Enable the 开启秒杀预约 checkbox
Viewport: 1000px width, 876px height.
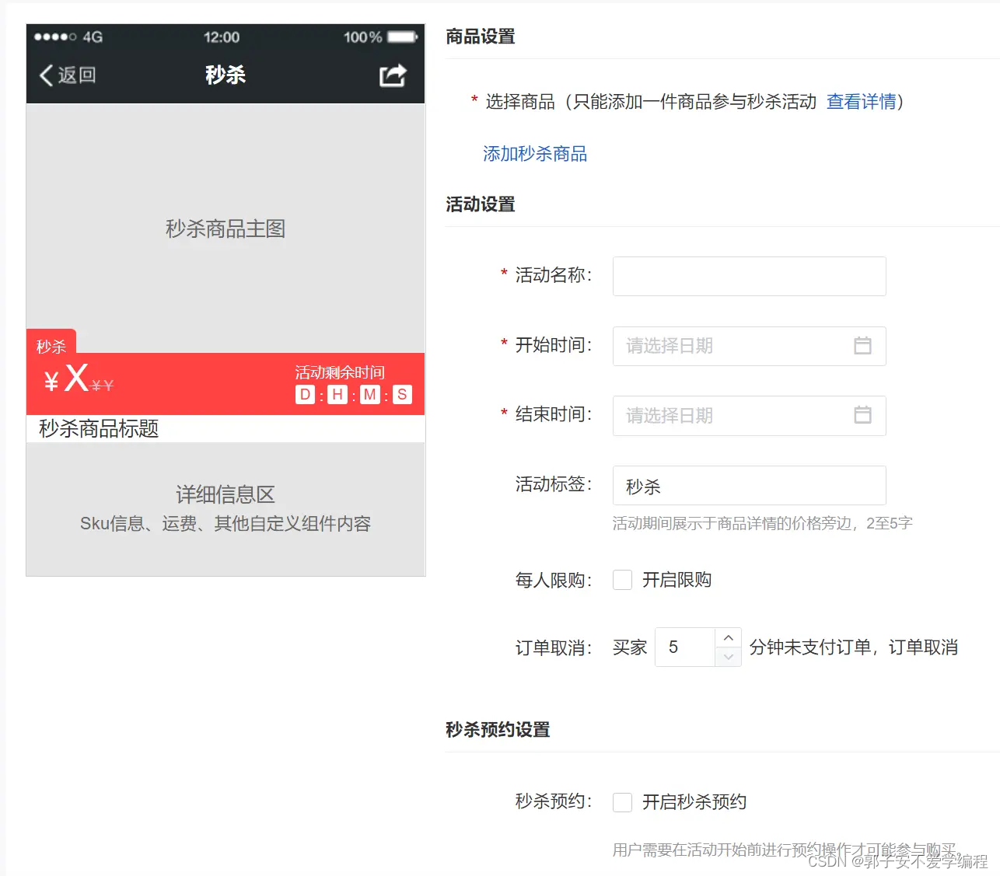click(x=622, y=802)
